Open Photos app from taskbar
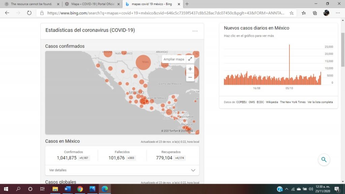Screen dimensions: 345x194 click(92, 189)
